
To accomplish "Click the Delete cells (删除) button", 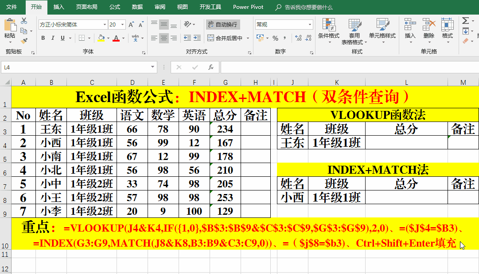I will coord(428,31).
